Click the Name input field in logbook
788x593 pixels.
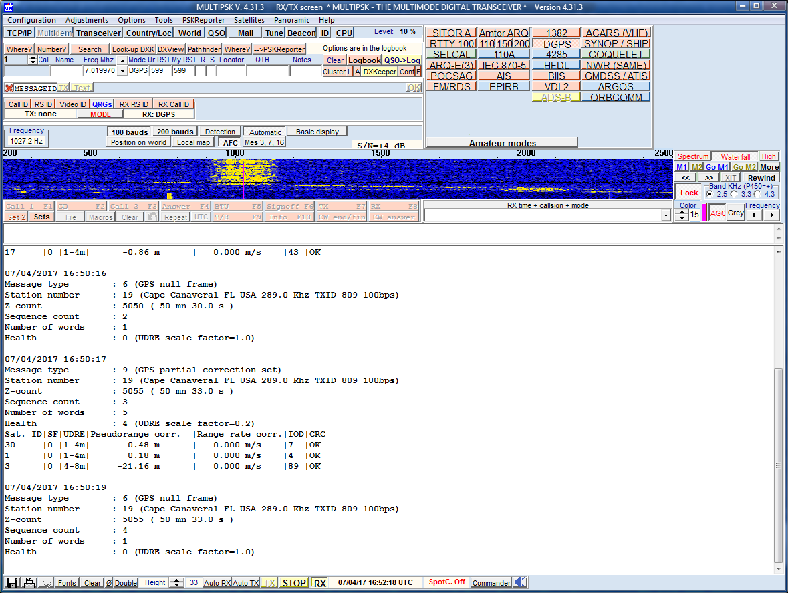point(66,71)
